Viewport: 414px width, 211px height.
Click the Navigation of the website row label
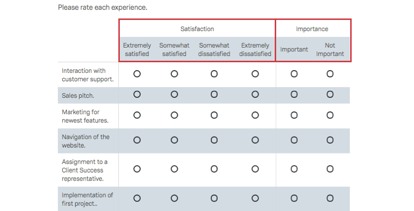coord(86,141)
